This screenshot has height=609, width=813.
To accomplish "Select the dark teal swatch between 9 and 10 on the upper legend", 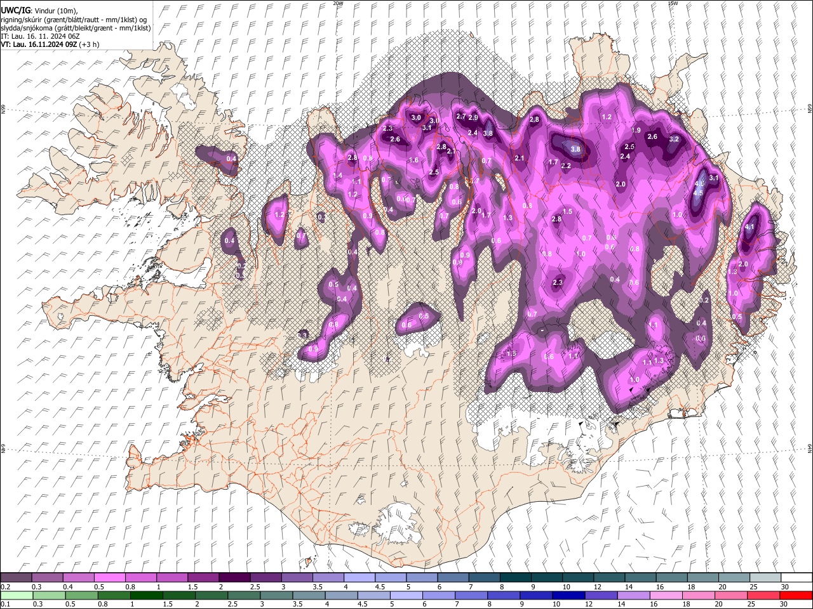I will (x=546, y=577).
